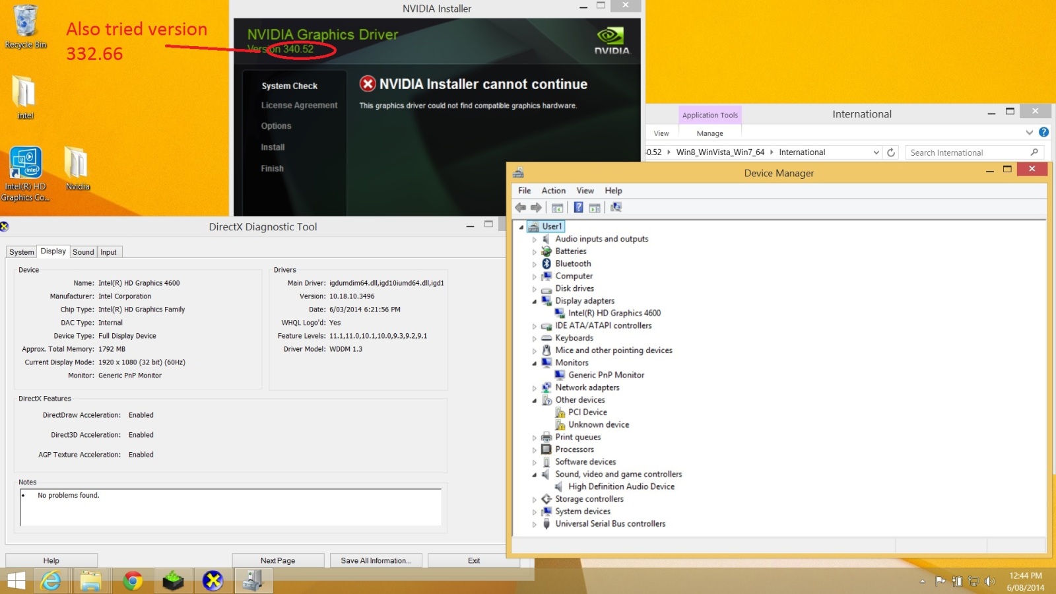Open File Explorer from taskbar

(x=90, y=581)
